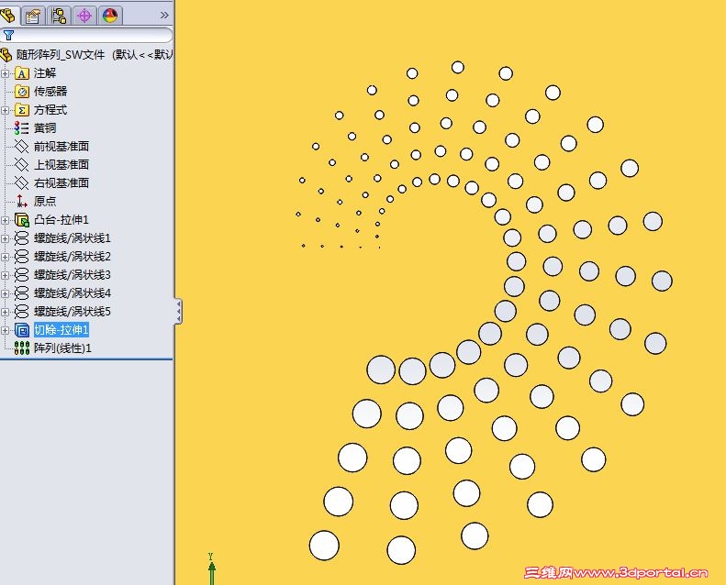Expand the 方程式 node

coord(6,110)
